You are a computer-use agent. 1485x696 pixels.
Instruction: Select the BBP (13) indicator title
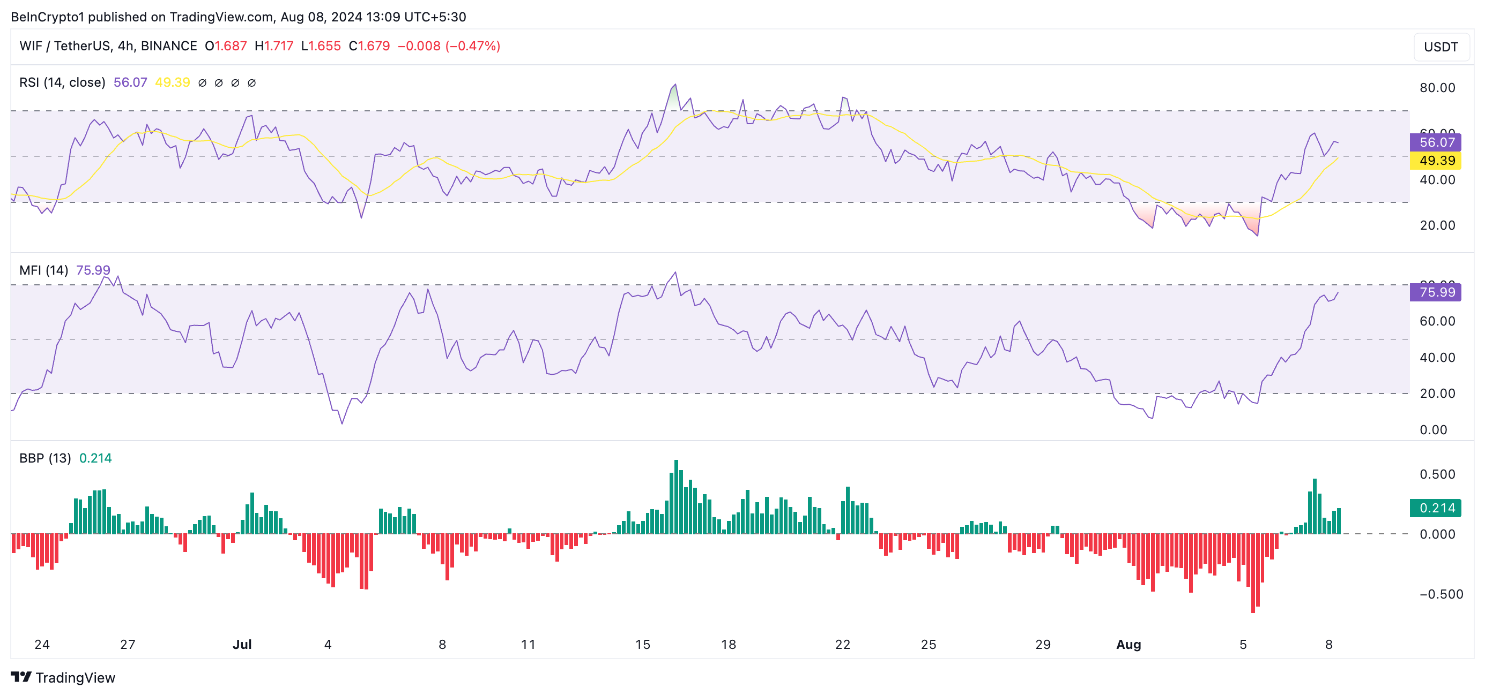45,458
